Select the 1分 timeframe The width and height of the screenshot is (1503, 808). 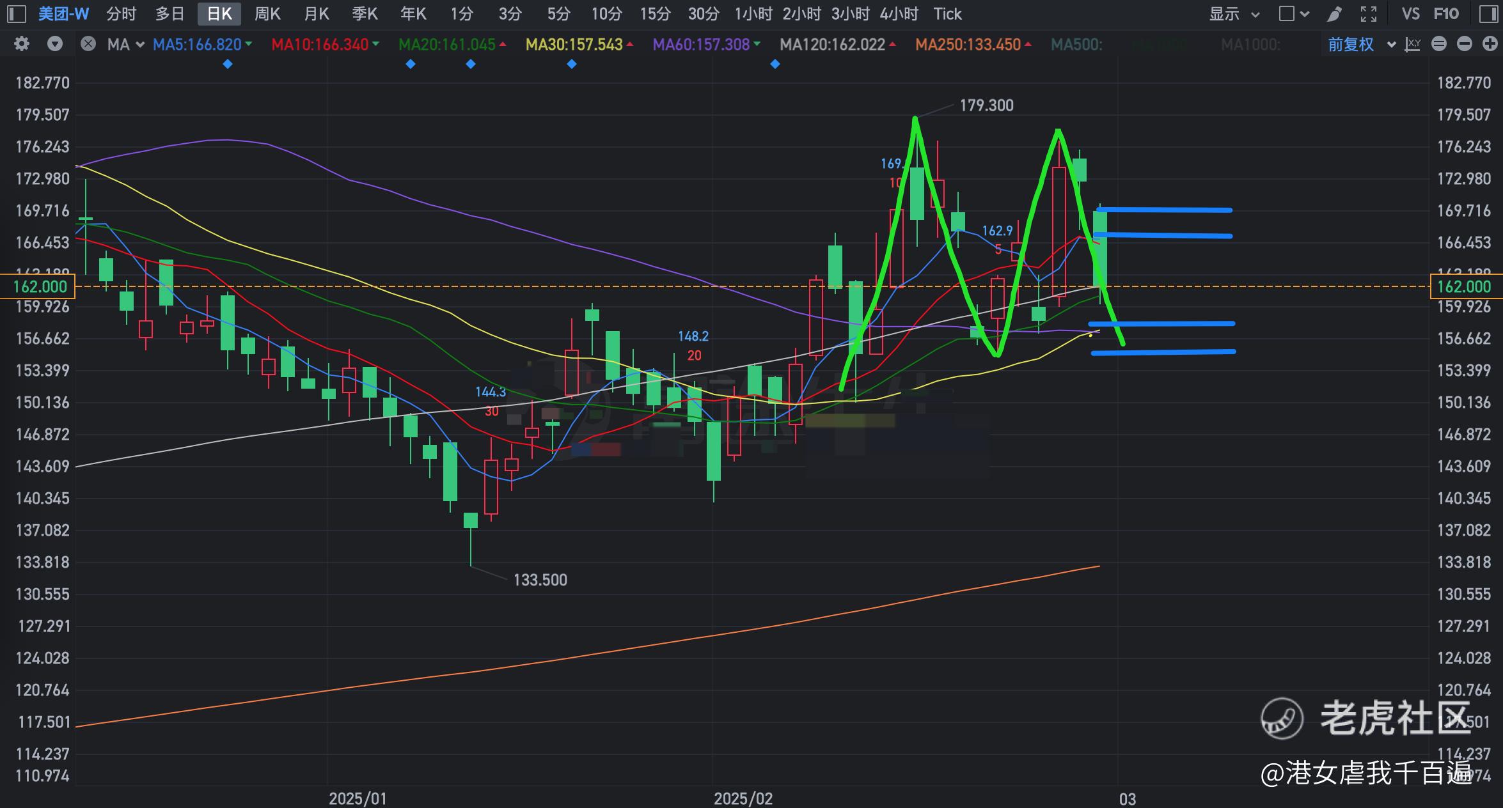462,13
